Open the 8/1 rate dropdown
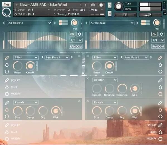The image size is (167, 145). [158, 40]
